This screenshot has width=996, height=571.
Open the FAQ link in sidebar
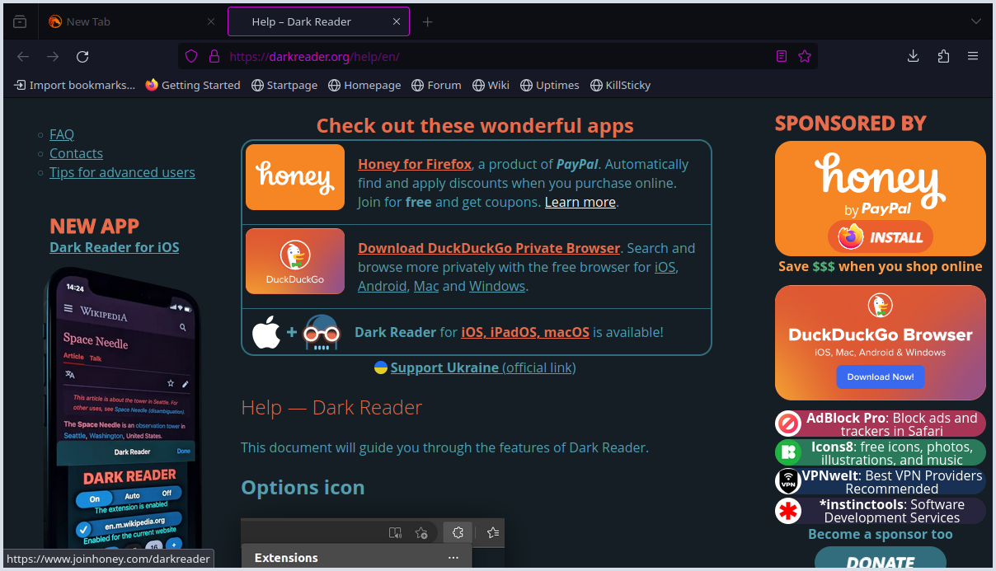[x=62, y=134]
